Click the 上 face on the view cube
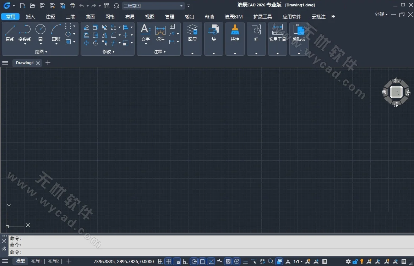The image size is (414, 266). coord(396,92)
